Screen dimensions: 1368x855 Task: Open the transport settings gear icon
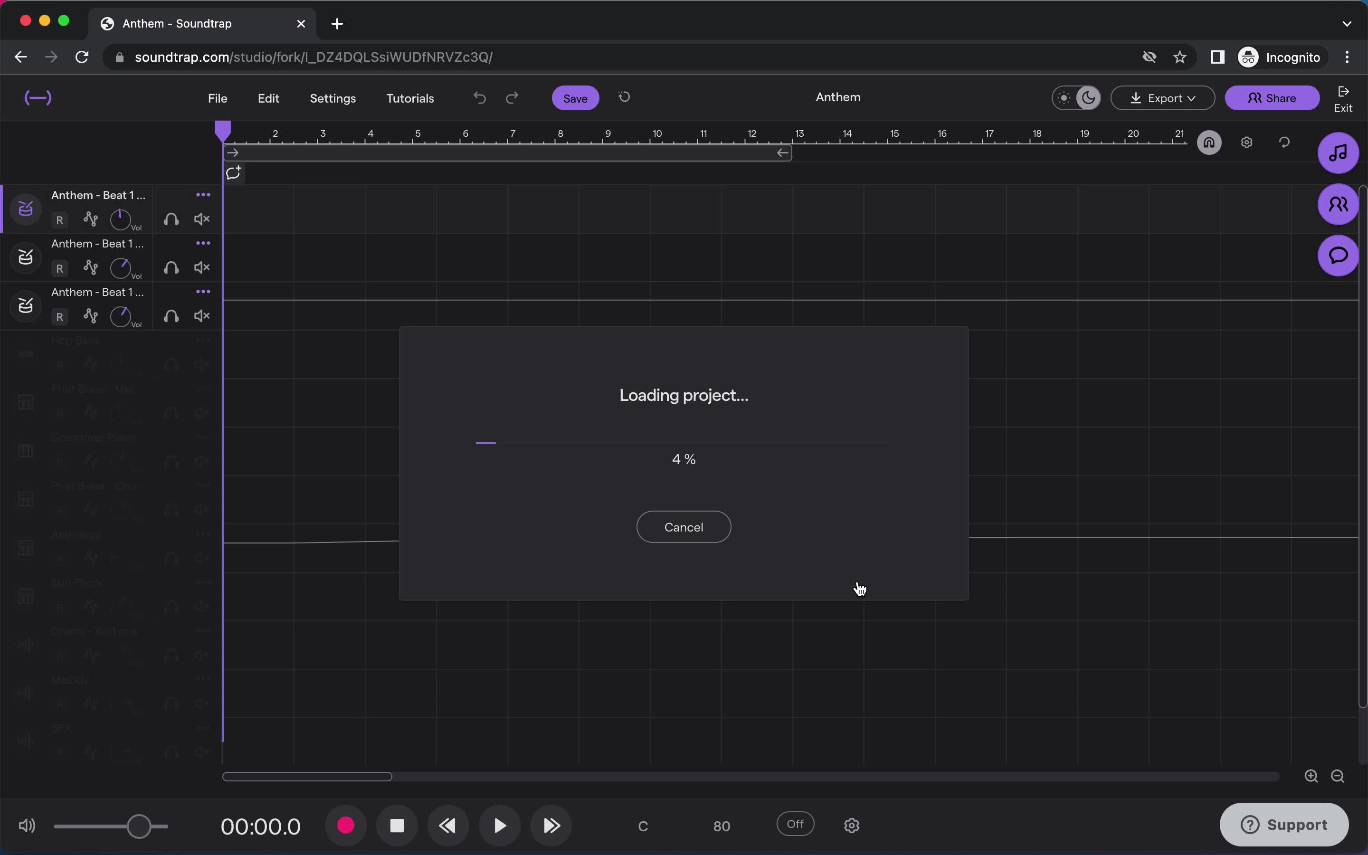click(x=852, y=826)
